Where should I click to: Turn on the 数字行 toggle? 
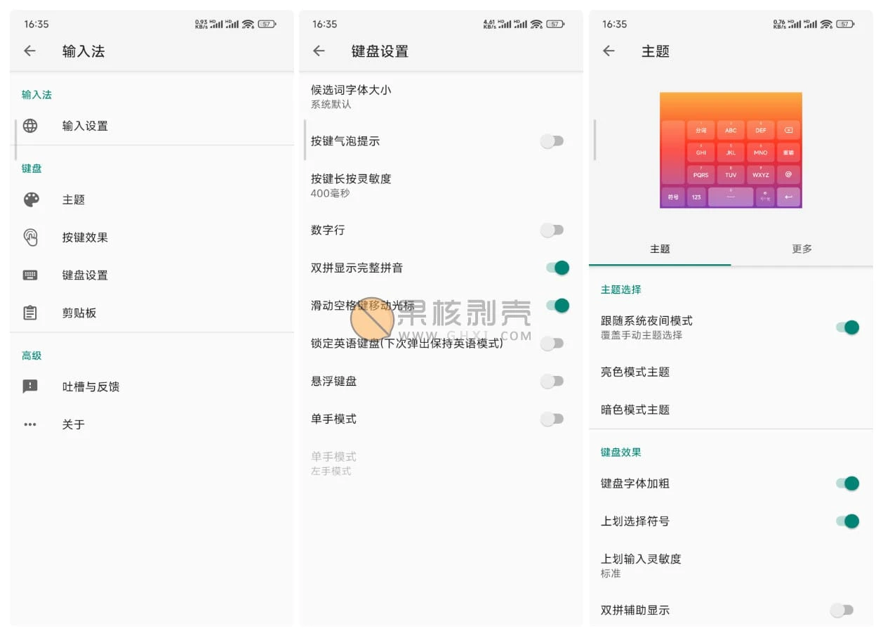click(x=552, y=230)
